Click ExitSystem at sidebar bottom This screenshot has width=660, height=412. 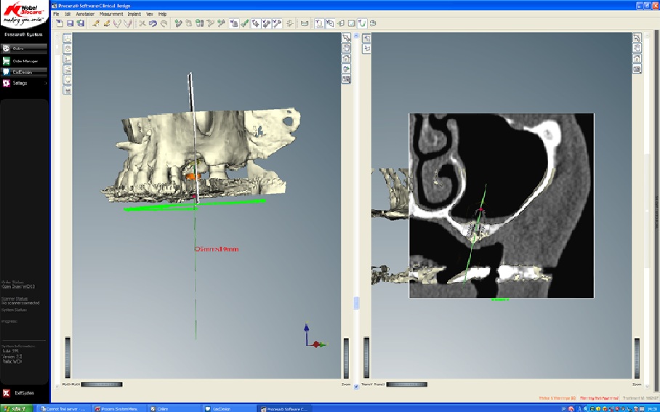(x=18, y=393)
